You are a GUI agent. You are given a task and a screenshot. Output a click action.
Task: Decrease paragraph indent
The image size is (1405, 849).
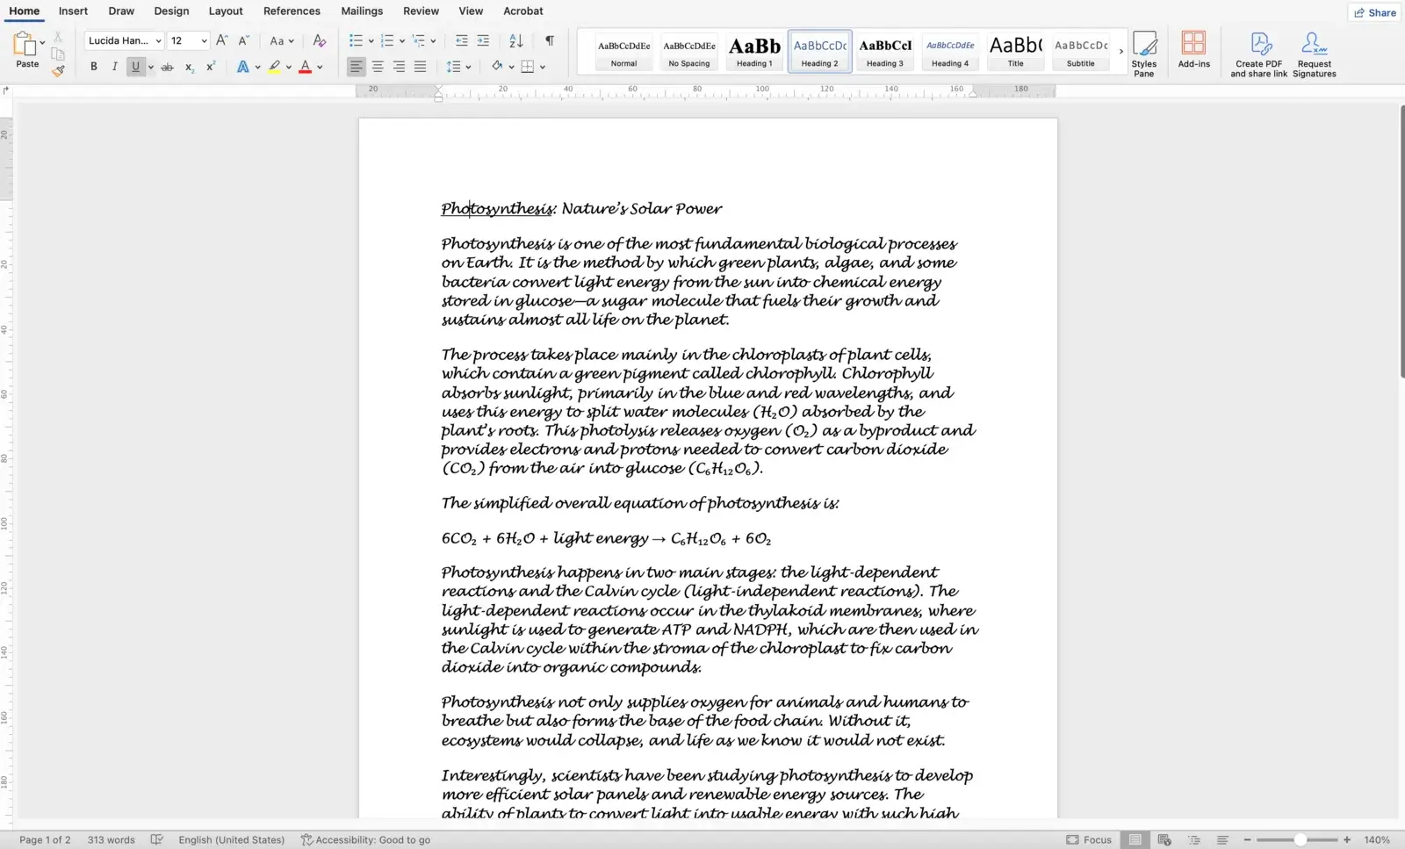coord(462,40)
